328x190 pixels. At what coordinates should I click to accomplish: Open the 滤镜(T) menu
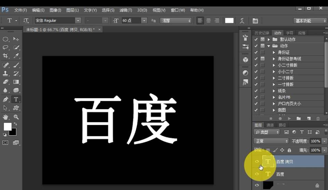(126, 10)
